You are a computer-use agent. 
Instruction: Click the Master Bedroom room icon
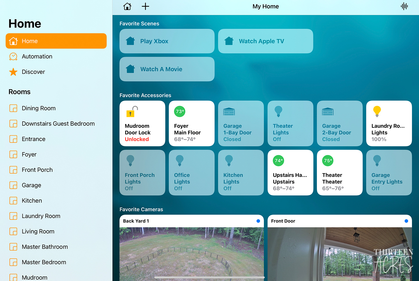coord(13,262)
